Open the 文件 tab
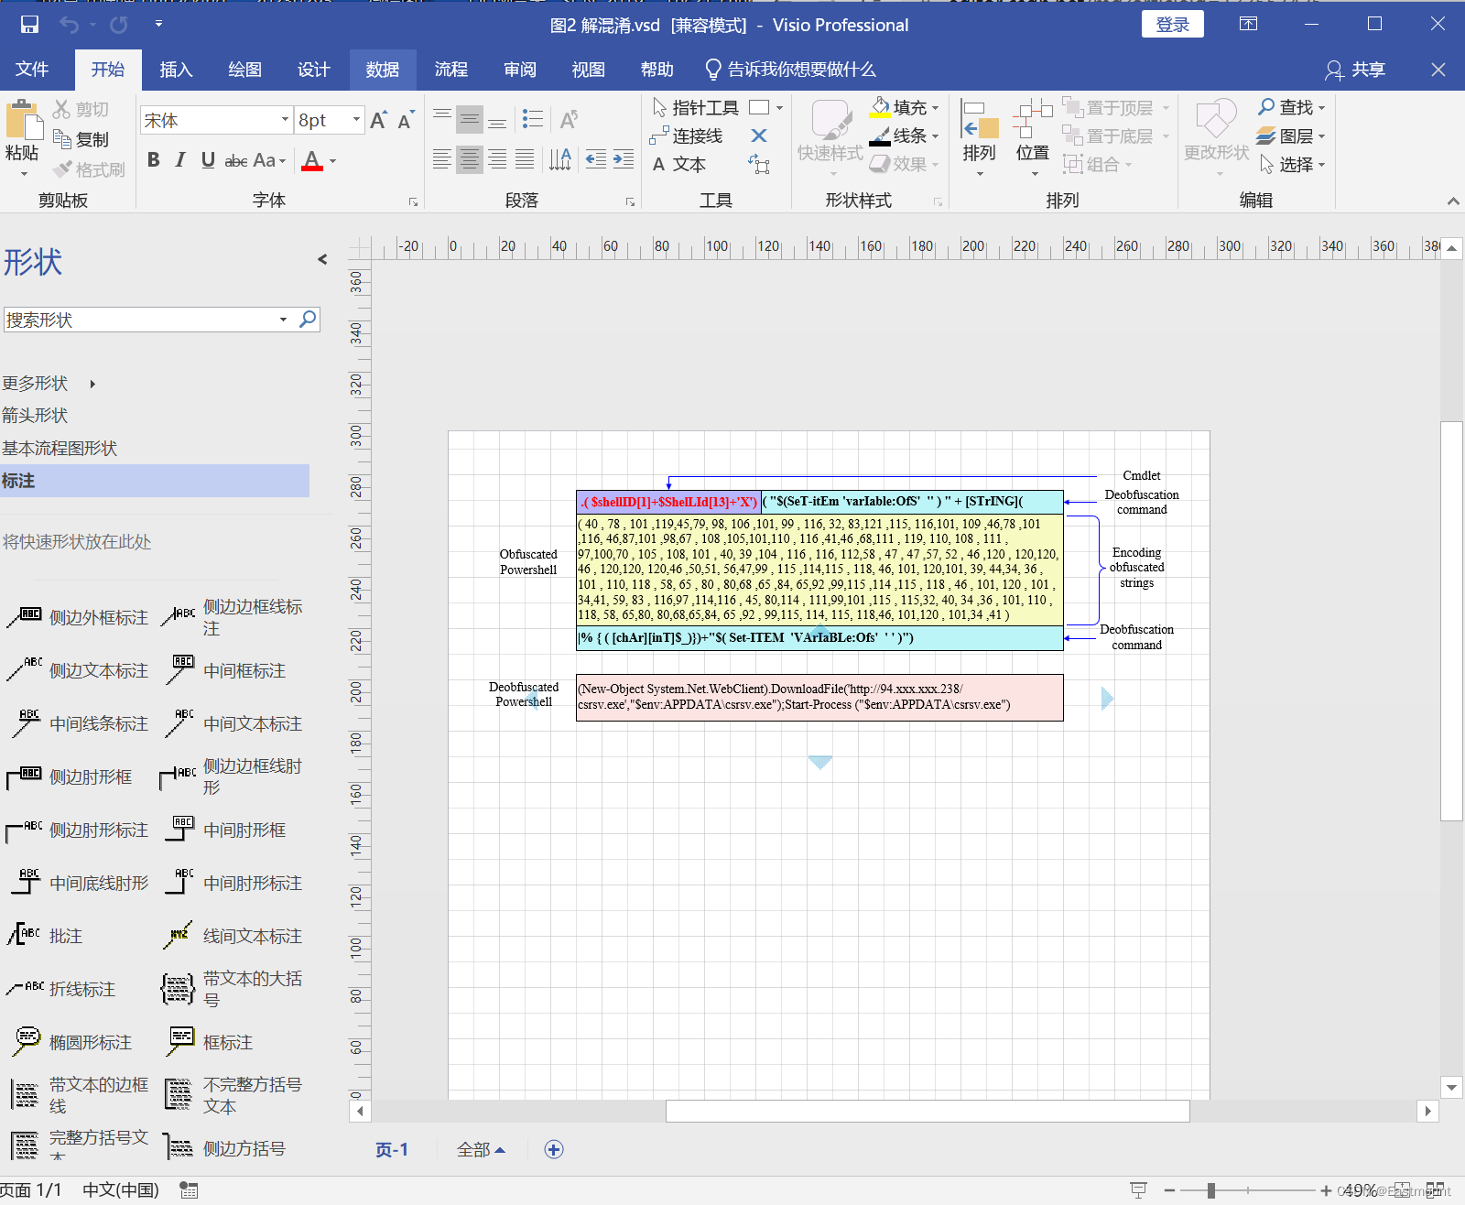 [x=32, y=70]
